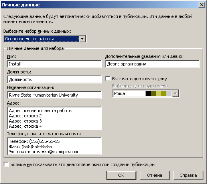Expand the Роща color scheme dropdown arrow
This screenshot has width=207, height=184.
pos(175,93)
